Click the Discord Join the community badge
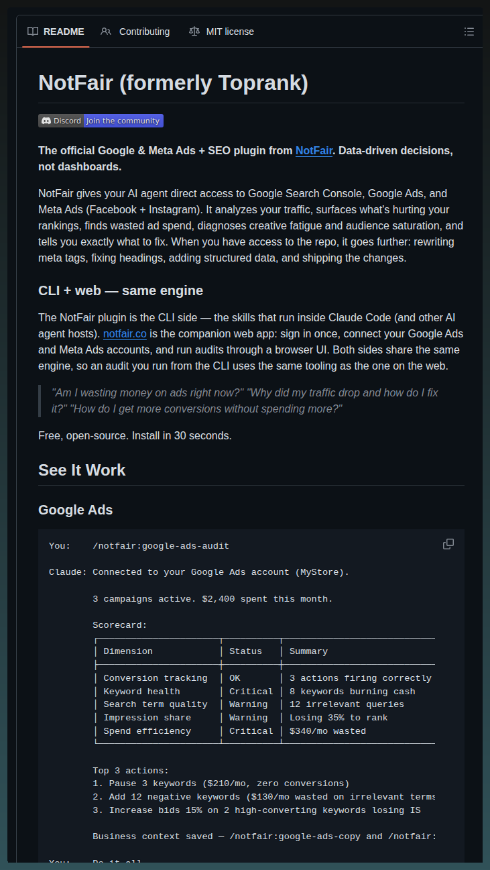490x870 pixels. tap(101, 121)
